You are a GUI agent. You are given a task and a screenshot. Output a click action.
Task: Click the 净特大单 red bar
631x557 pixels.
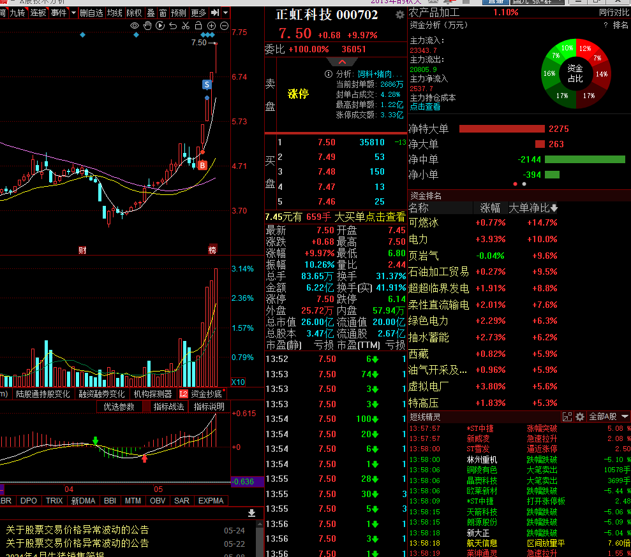501,129
